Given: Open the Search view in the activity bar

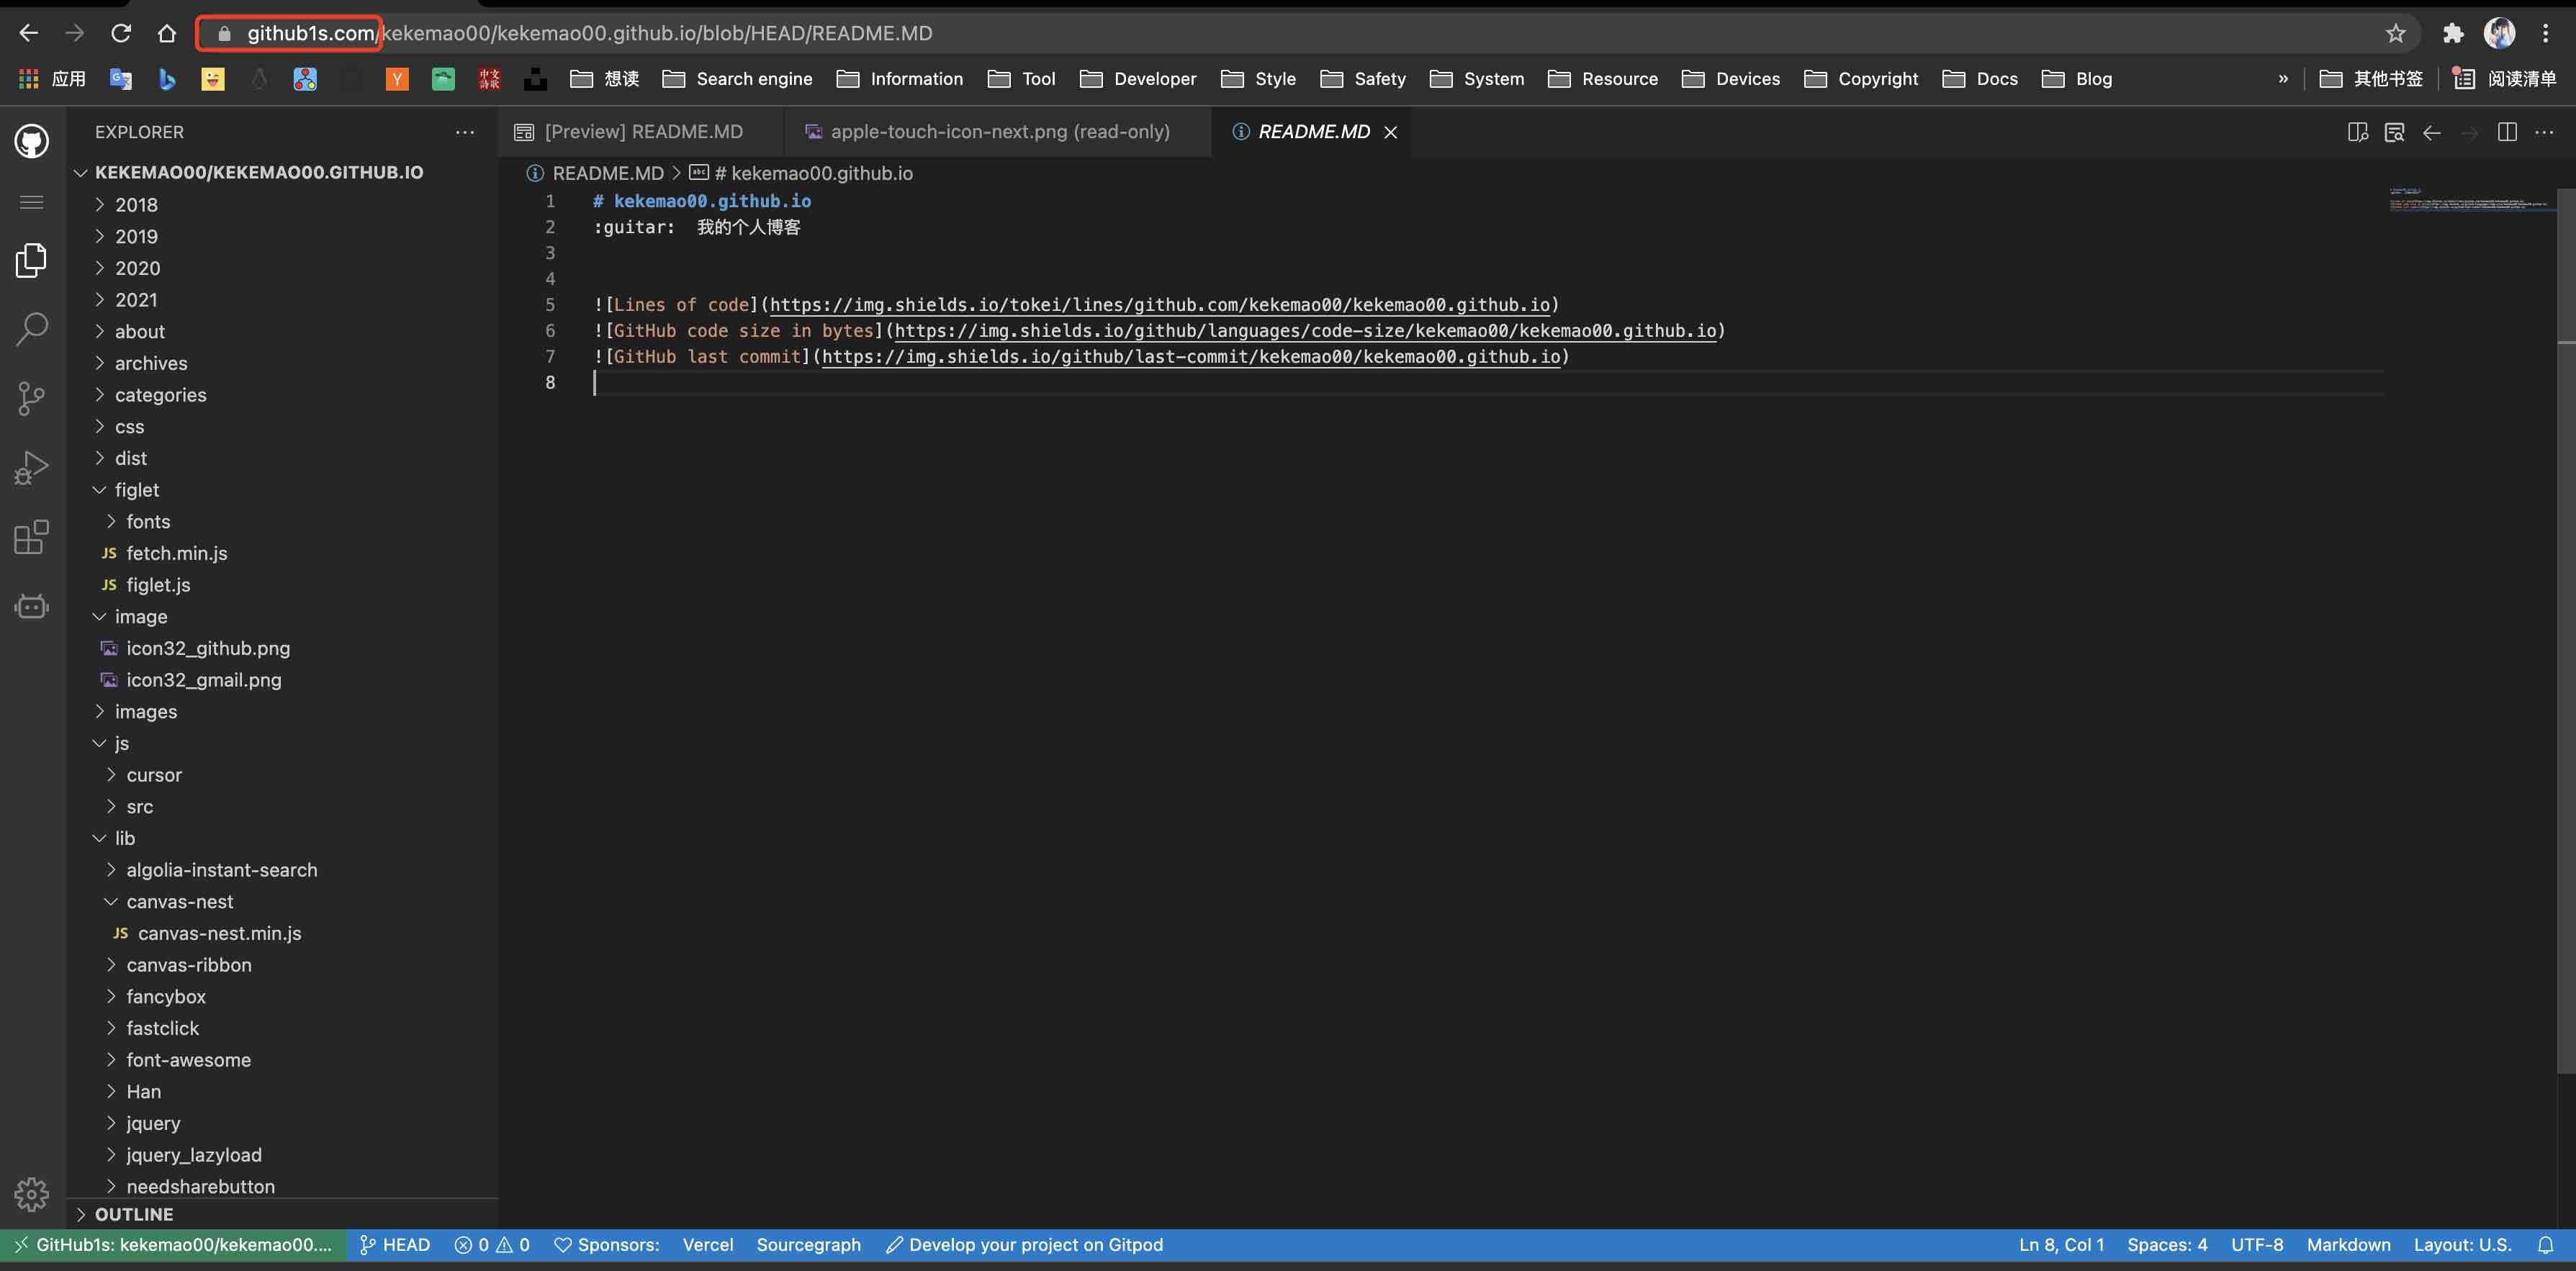Looking at the screenshot, I should [x=31, y=329].
